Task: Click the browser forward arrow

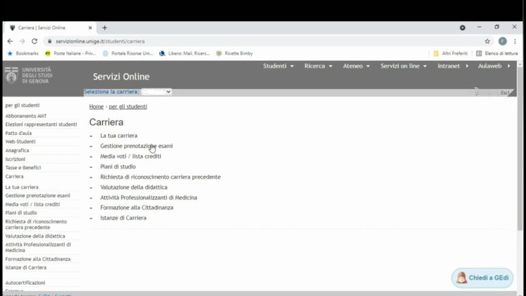Action: pyautogui.click(x=22, y=41)
